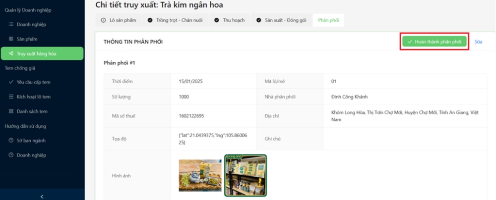Click the Nhà phân phối label cell
Viewport: 496px width, 200px height.
click(x=290, y=97)
